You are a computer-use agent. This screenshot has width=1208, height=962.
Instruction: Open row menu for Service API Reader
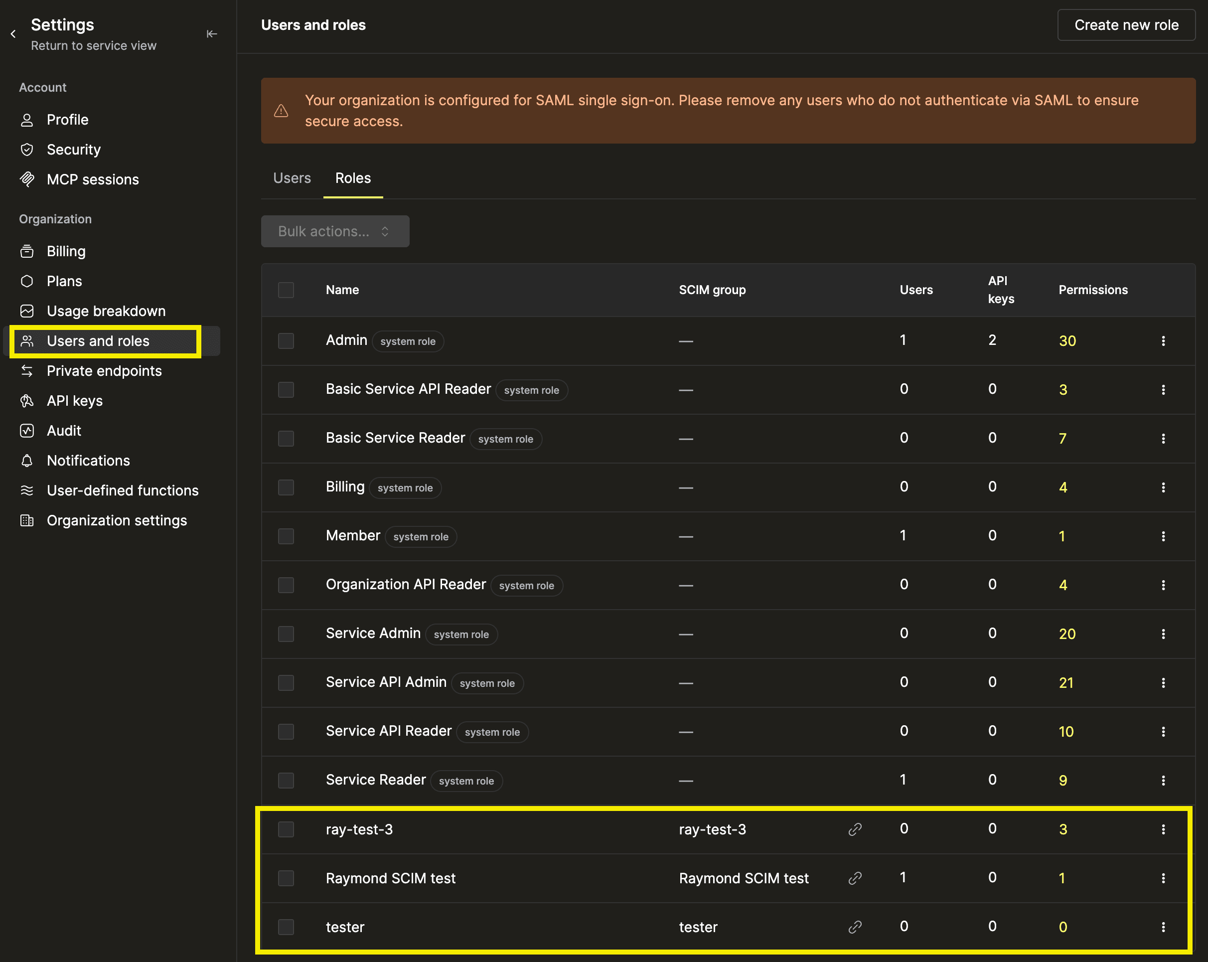pos(1163,731)
